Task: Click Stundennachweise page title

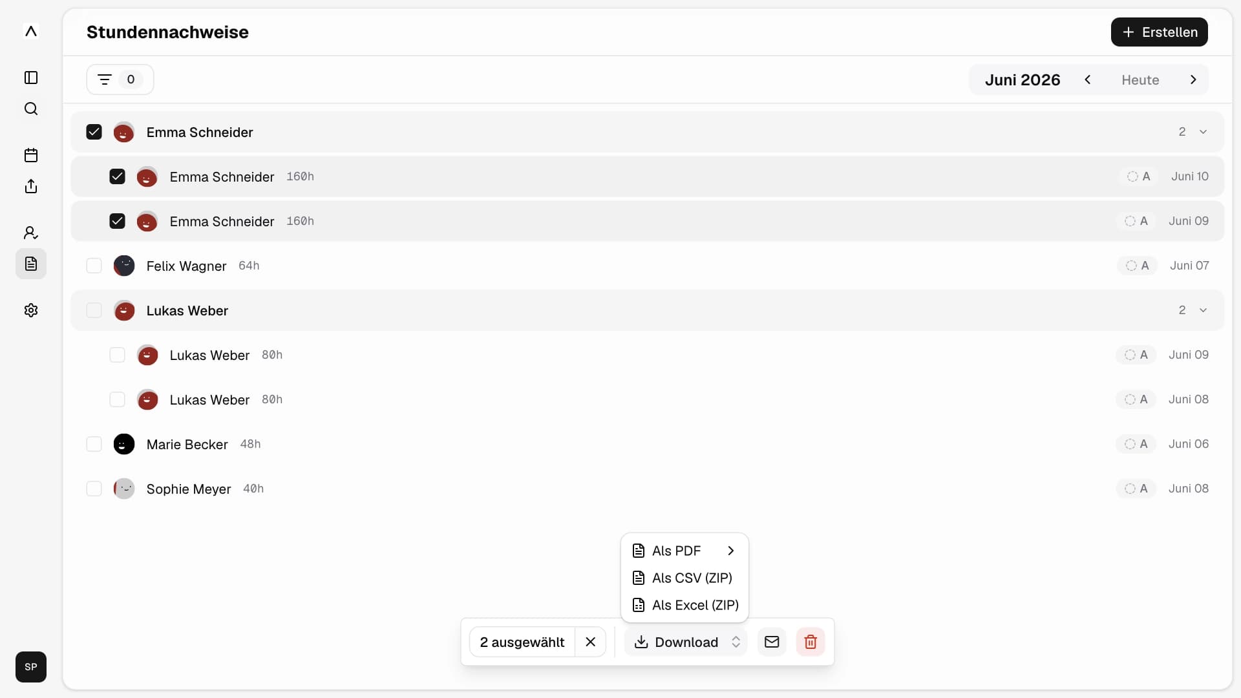Action: [x=167, y=32]
